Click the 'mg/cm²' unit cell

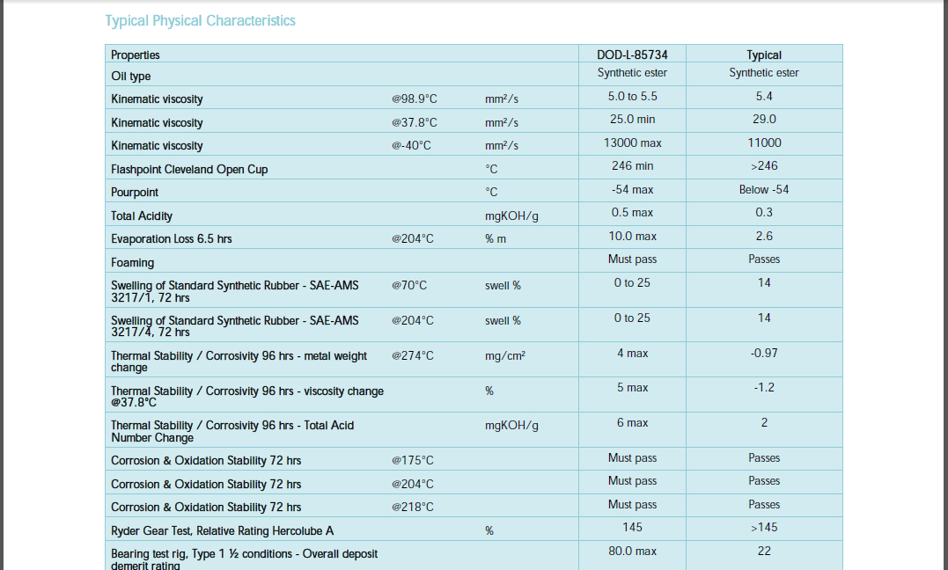(505, 356)
